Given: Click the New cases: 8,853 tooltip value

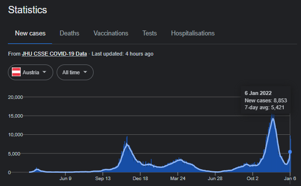Looking at the screenshot, I should point(266,100).
